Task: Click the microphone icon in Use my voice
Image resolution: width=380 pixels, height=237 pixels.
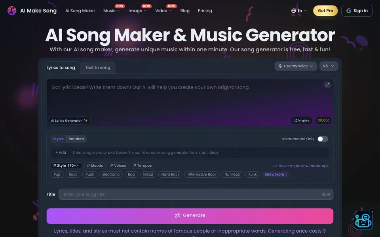Action: (280, 66)
